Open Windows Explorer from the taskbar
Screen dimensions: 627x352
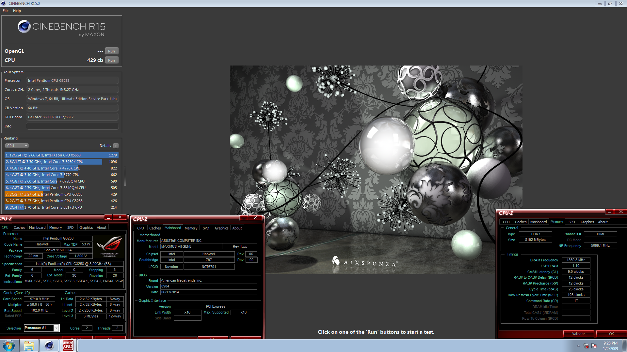[29, 345]
